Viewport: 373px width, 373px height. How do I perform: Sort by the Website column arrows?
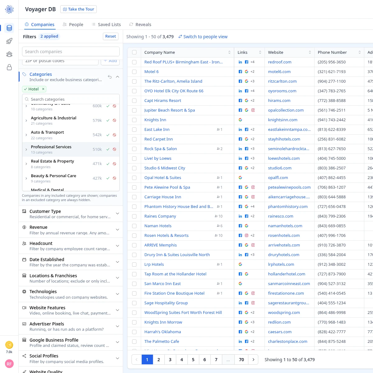coord(310,53)
